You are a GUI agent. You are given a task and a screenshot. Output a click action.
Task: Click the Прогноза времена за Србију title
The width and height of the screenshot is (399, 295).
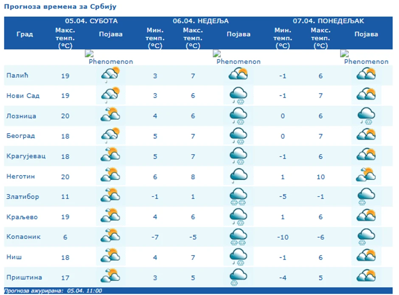click(x=60, y=6)
